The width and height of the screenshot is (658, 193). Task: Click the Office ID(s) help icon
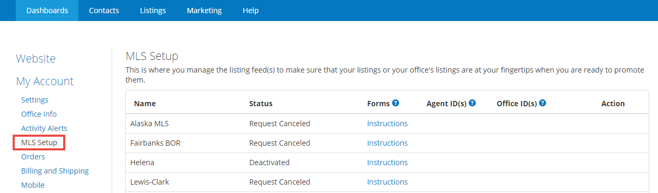(542, 103)
